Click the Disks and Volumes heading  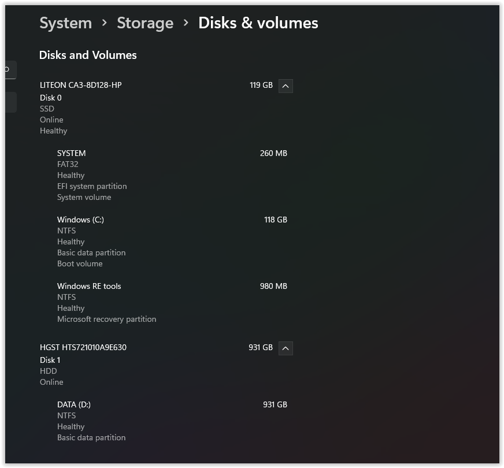88,55
